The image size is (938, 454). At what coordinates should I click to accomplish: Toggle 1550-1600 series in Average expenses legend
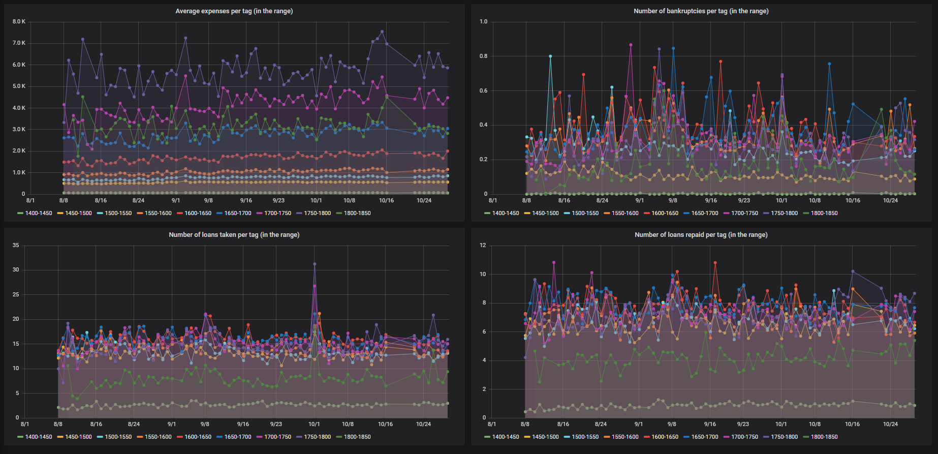point(154,213)
